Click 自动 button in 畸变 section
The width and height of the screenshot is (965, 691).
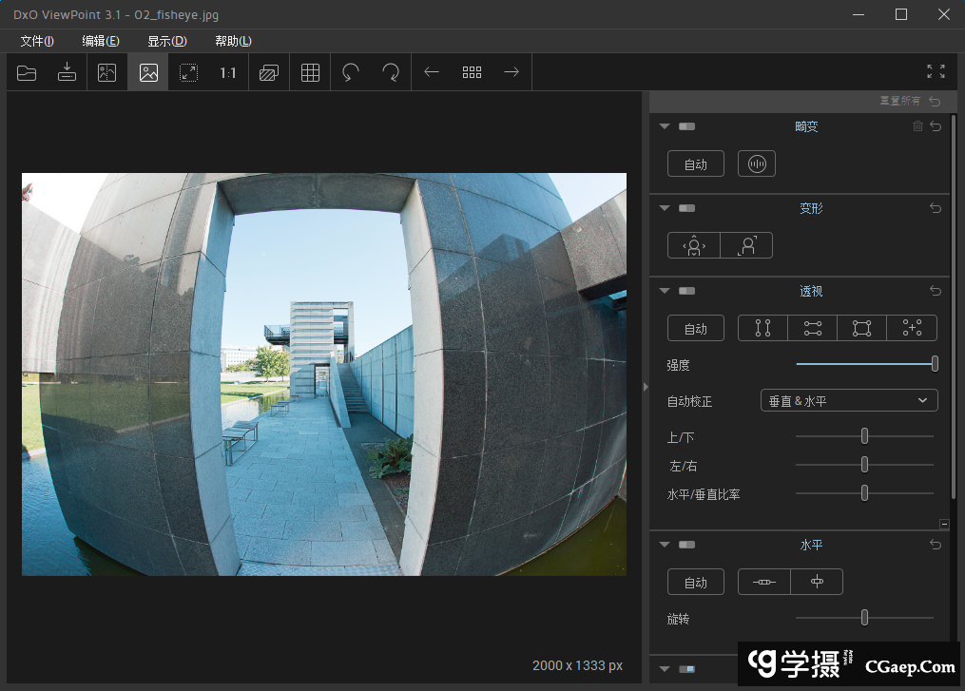coord(695,163)
